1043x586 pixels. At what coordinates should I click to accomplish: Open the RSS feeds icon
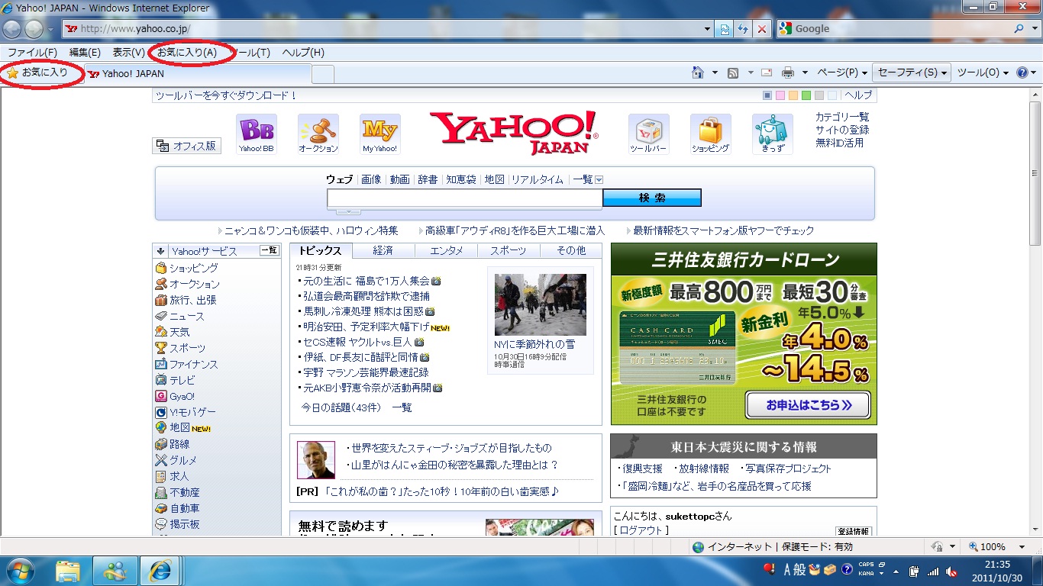733,73
